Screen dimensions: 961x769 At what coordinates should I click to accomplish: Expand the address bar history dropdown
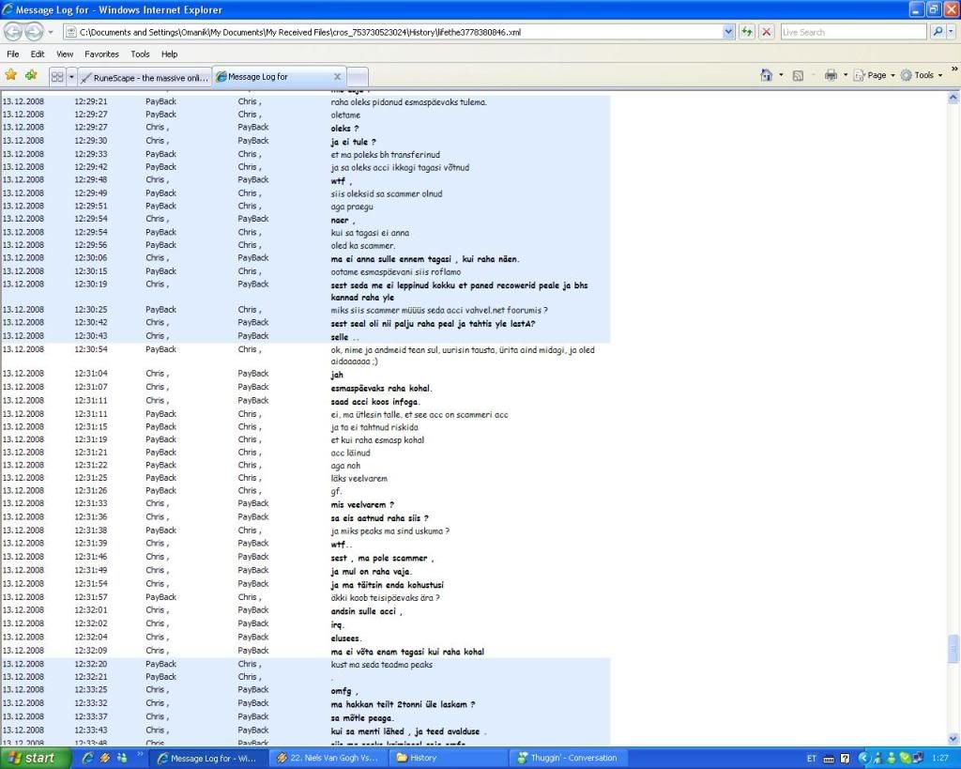[x=729, y=32]
